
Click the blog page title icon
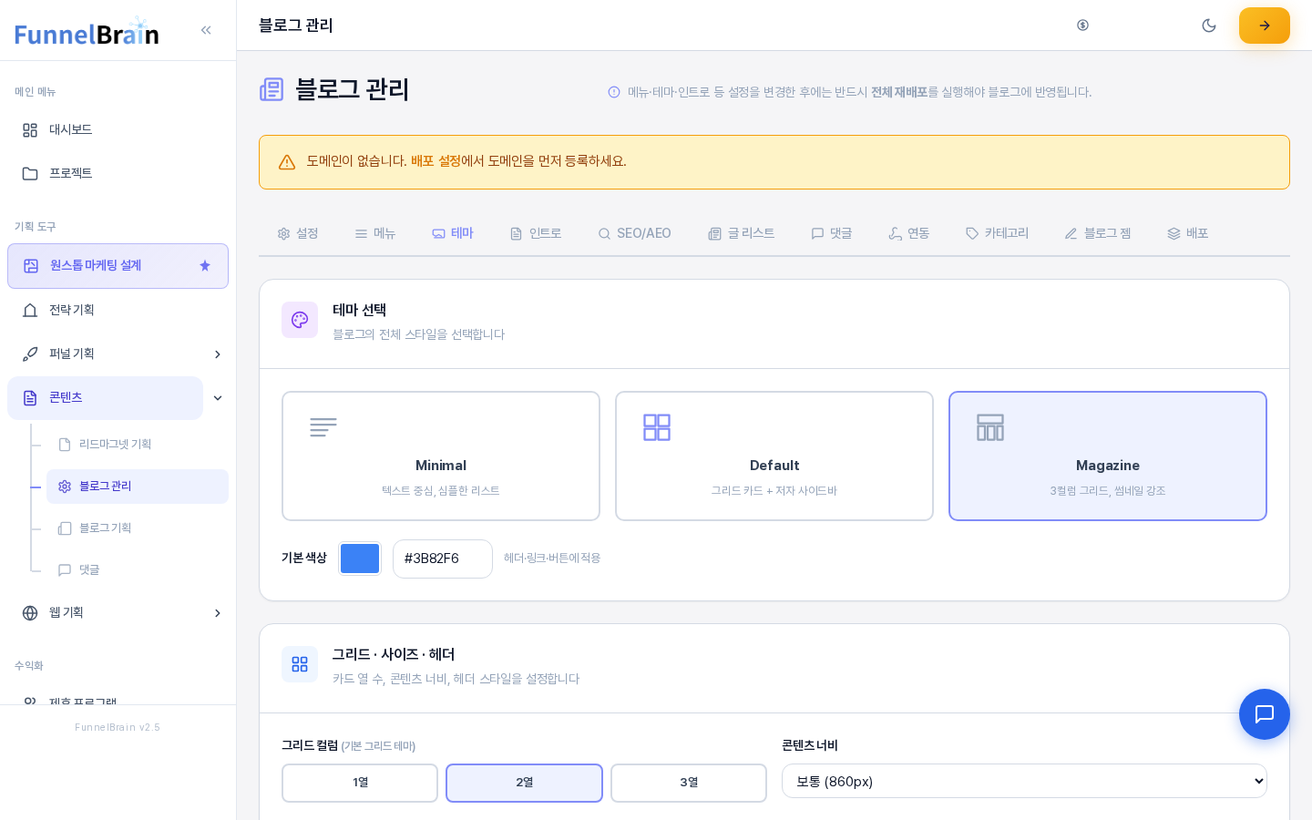pyautogui.click(x=272, y=89)
